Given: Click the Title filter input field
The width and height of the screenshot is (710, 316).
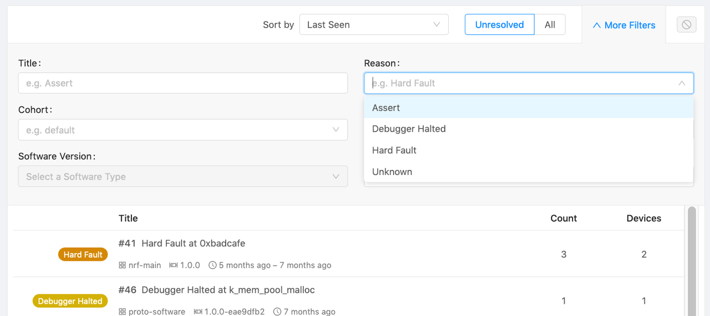Looking at the screenshot, I should point(182,83).
